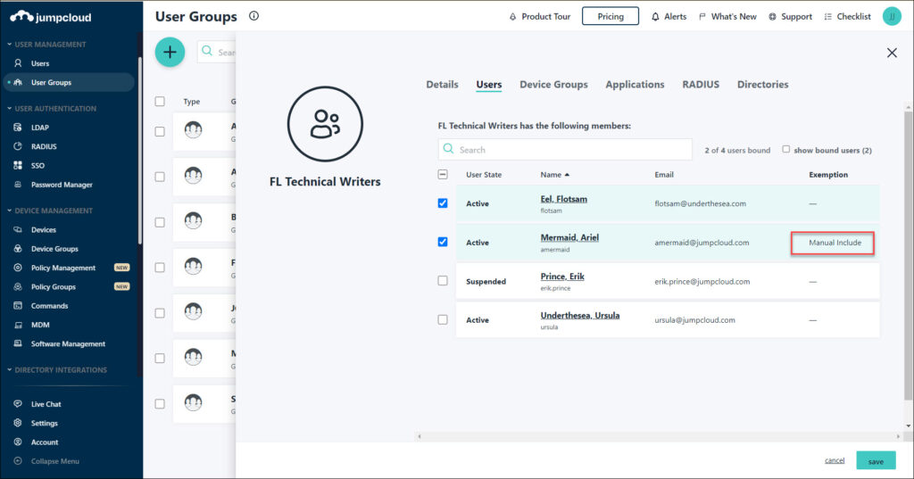Click the JumpCloud logo
This screenshot has height=479, width=914.
pyautogui.click(x=51, y=17)
